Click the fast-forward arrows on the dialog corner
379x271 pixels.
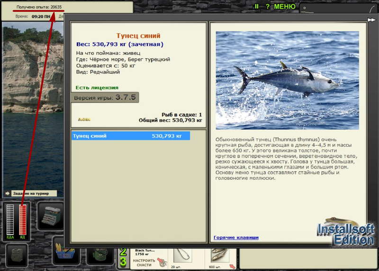tap(371, 20)
